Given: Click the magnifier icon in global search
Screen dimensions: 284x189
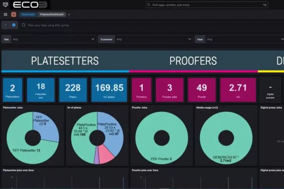Looking at the screenshot, I should [x=150, y=5].
